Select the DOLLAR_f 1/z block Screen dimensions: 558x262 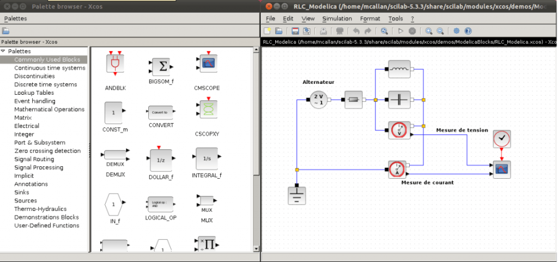(161, 160)
